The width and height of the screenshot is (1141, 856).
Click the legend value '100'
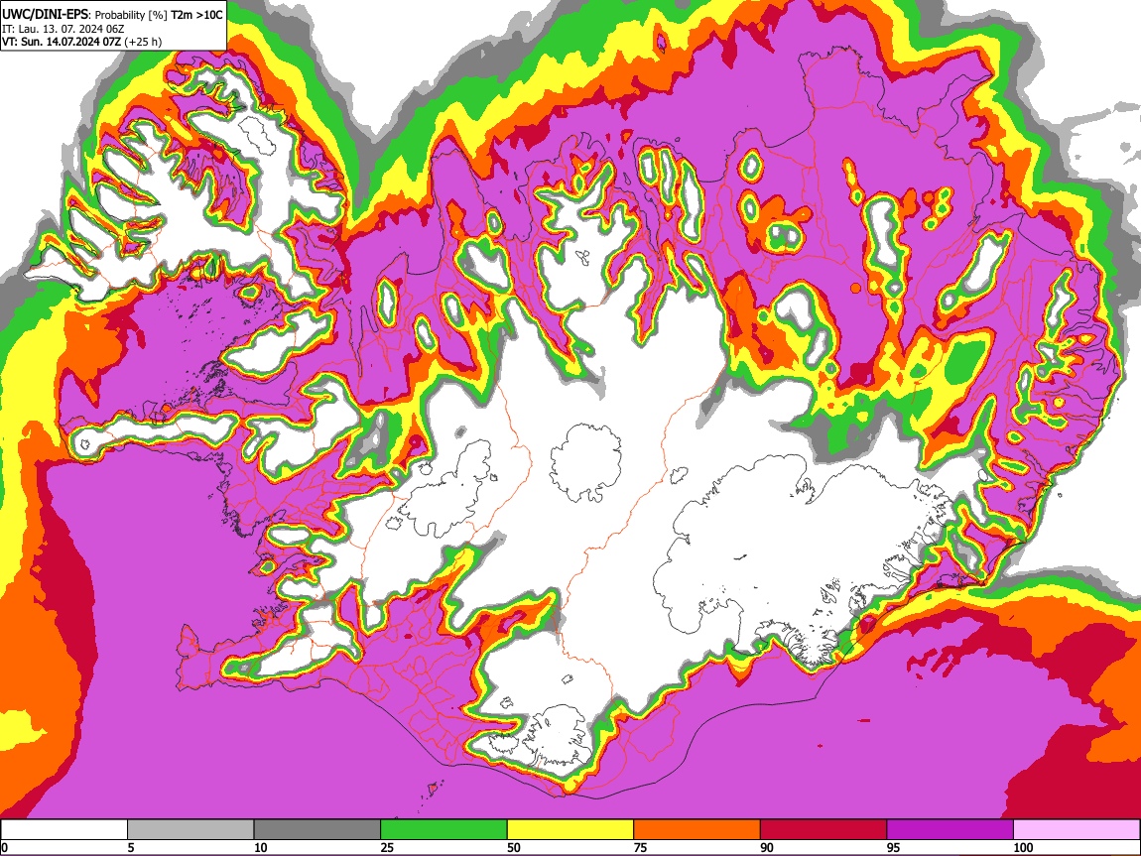click(1023, 847)
